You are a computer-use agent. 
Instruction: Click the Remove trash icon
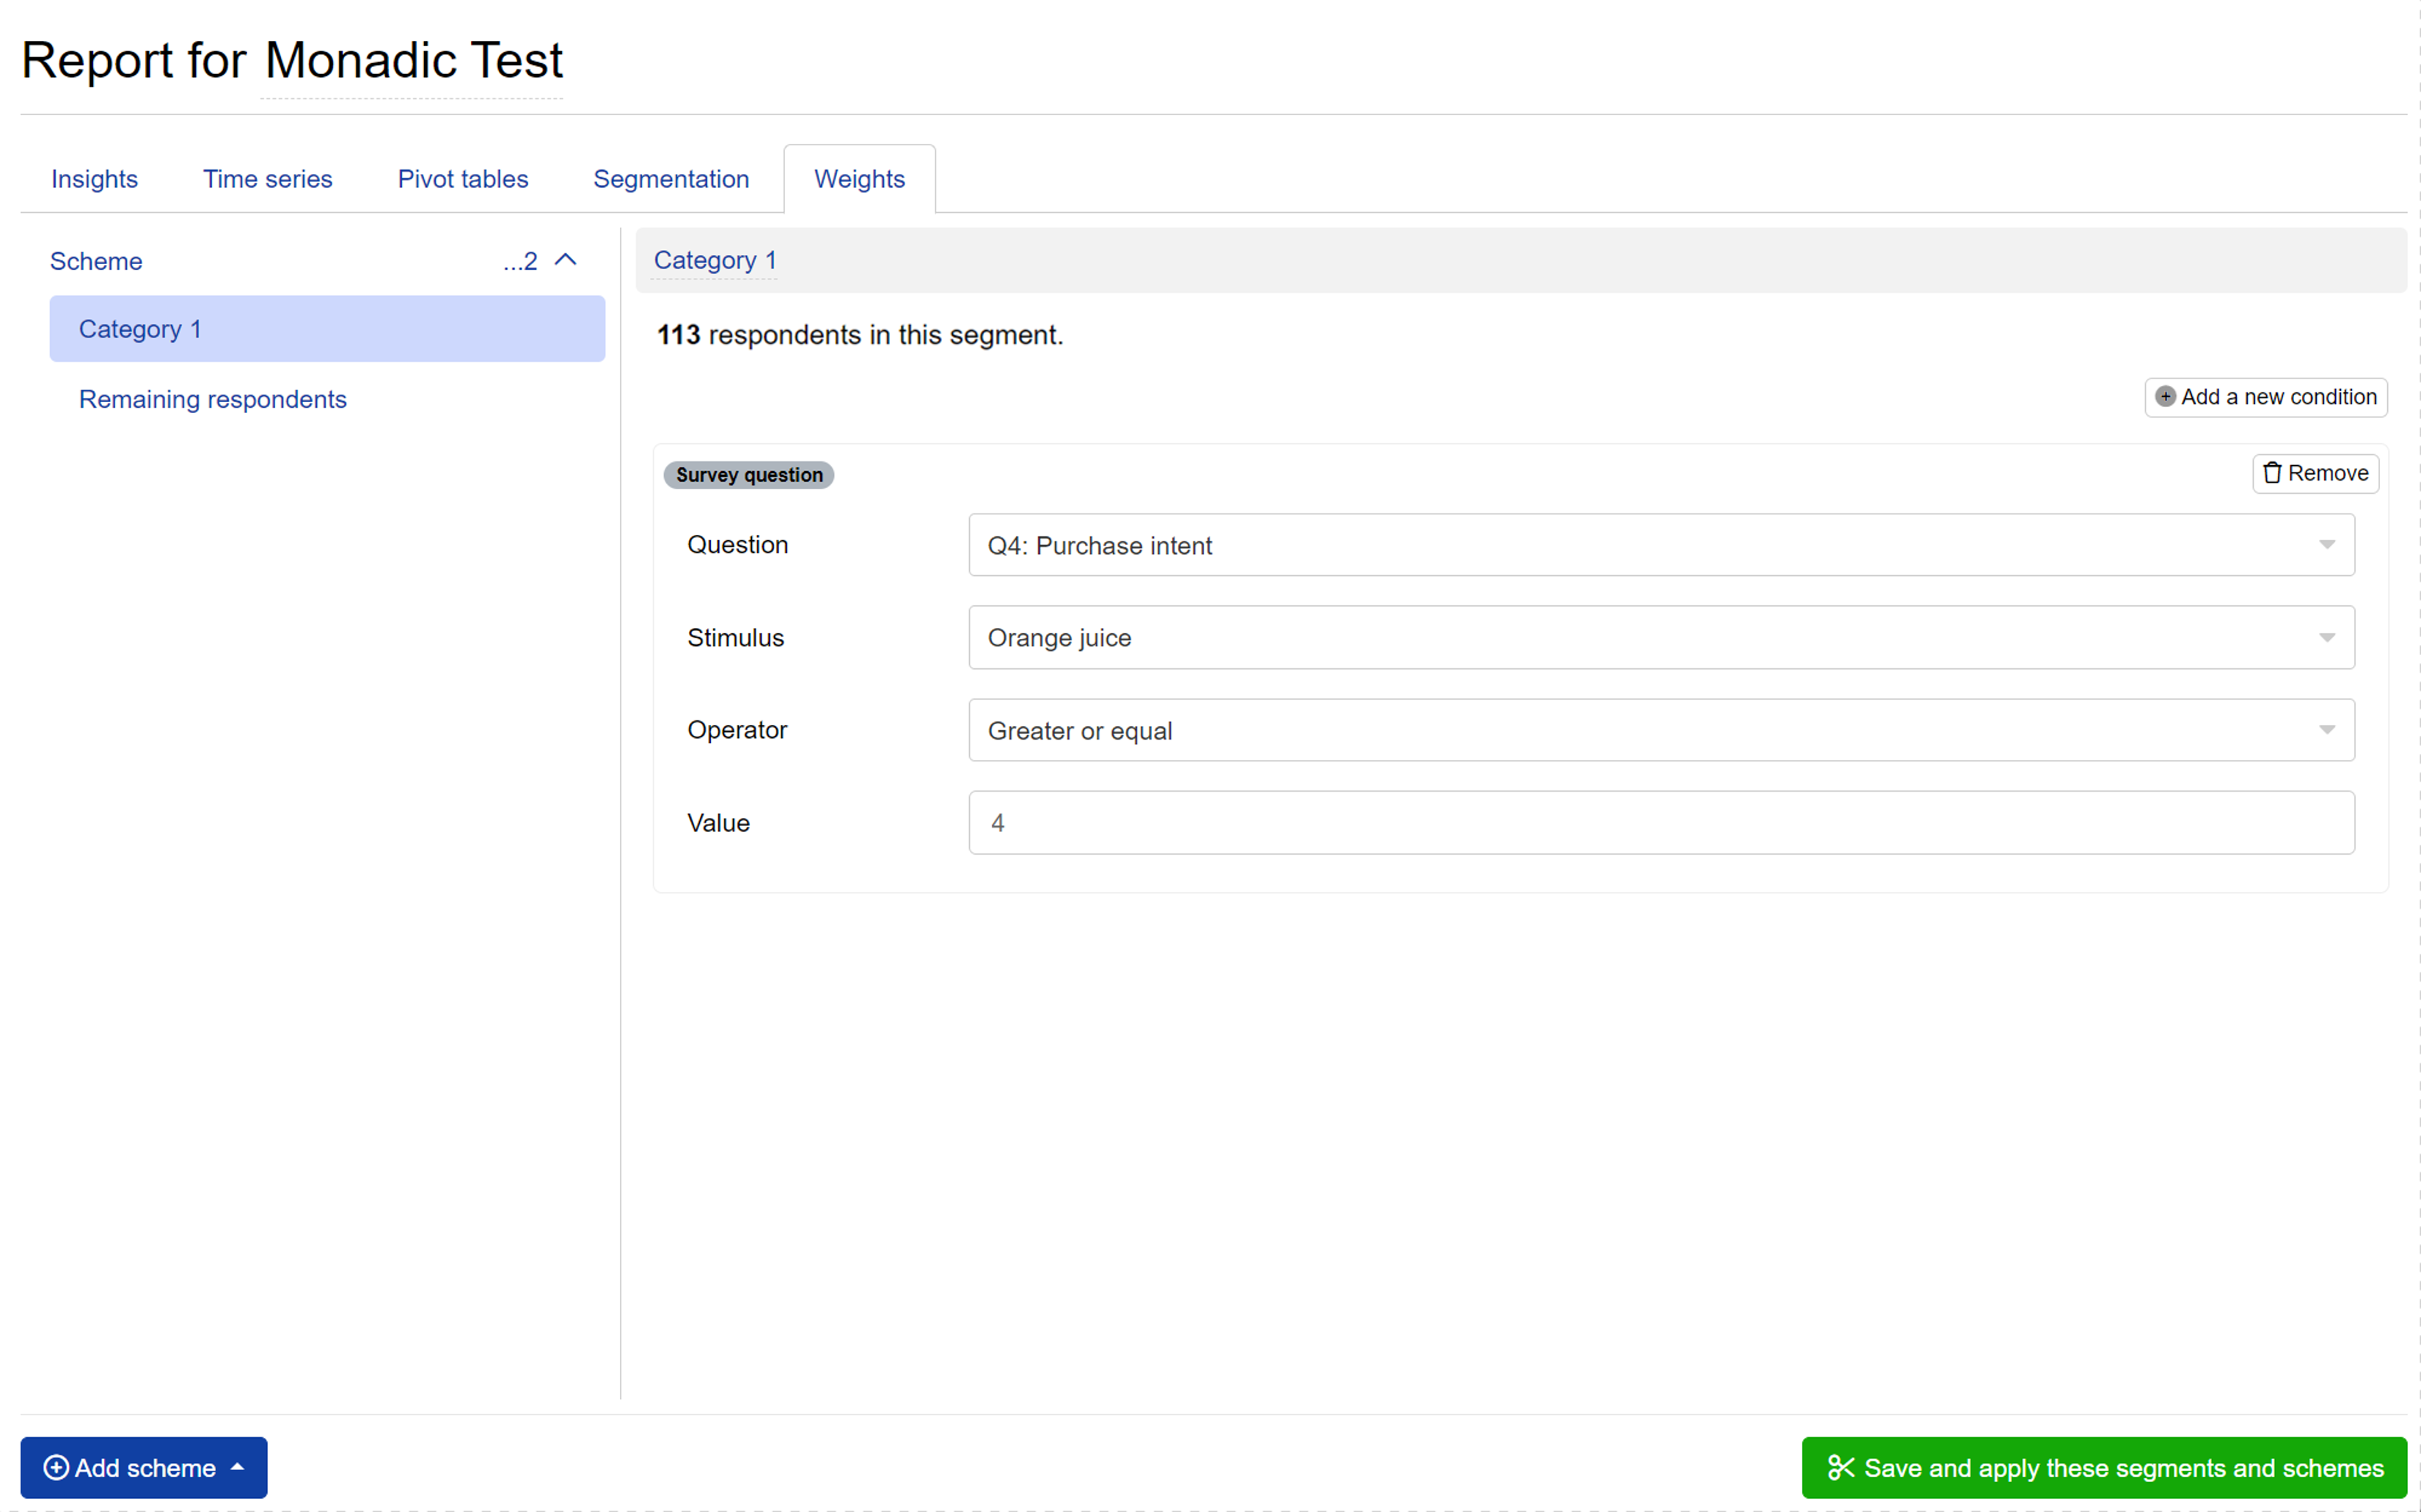tap(2275, 470)
